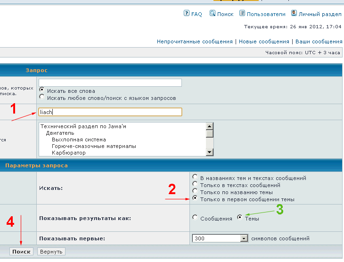The width and height of the screenshot is (344, 262).
Task: Open 'Ваши сообщения' link
Action: (319, 41)
